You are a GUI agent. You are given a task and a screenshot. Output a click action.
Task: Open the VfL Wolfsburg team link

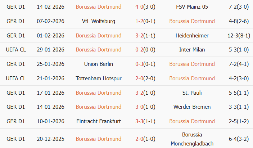pyautogui.click(x=99, y=21)
